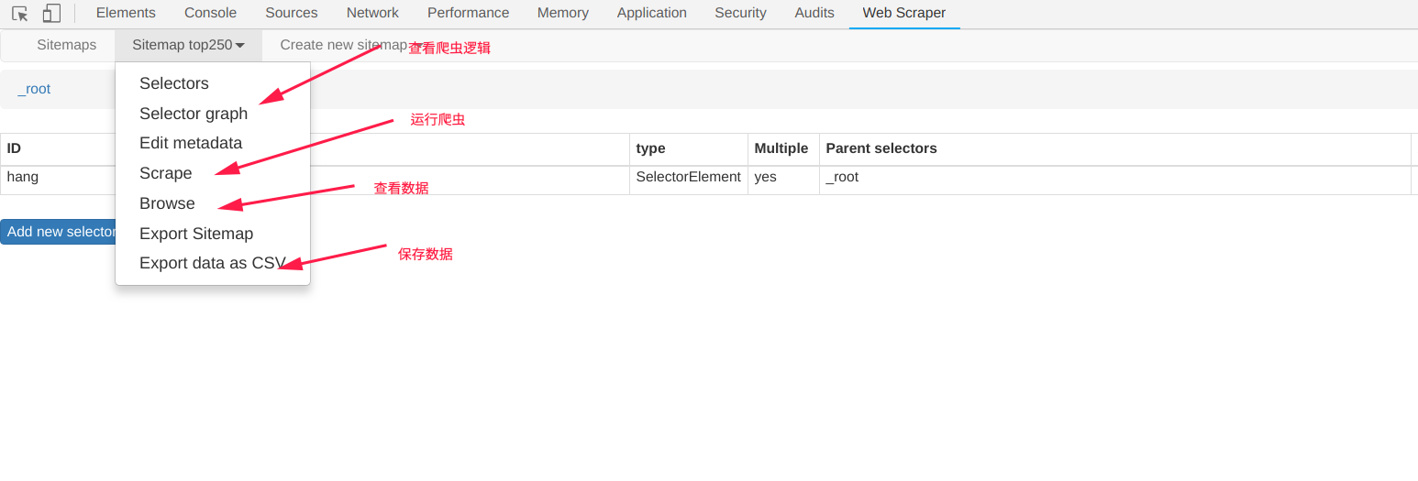Image resolution: width=1418 pixels, height=481 pixels.
Task: Click the inspect element cursor icon
Action: [x=20, y=14]
